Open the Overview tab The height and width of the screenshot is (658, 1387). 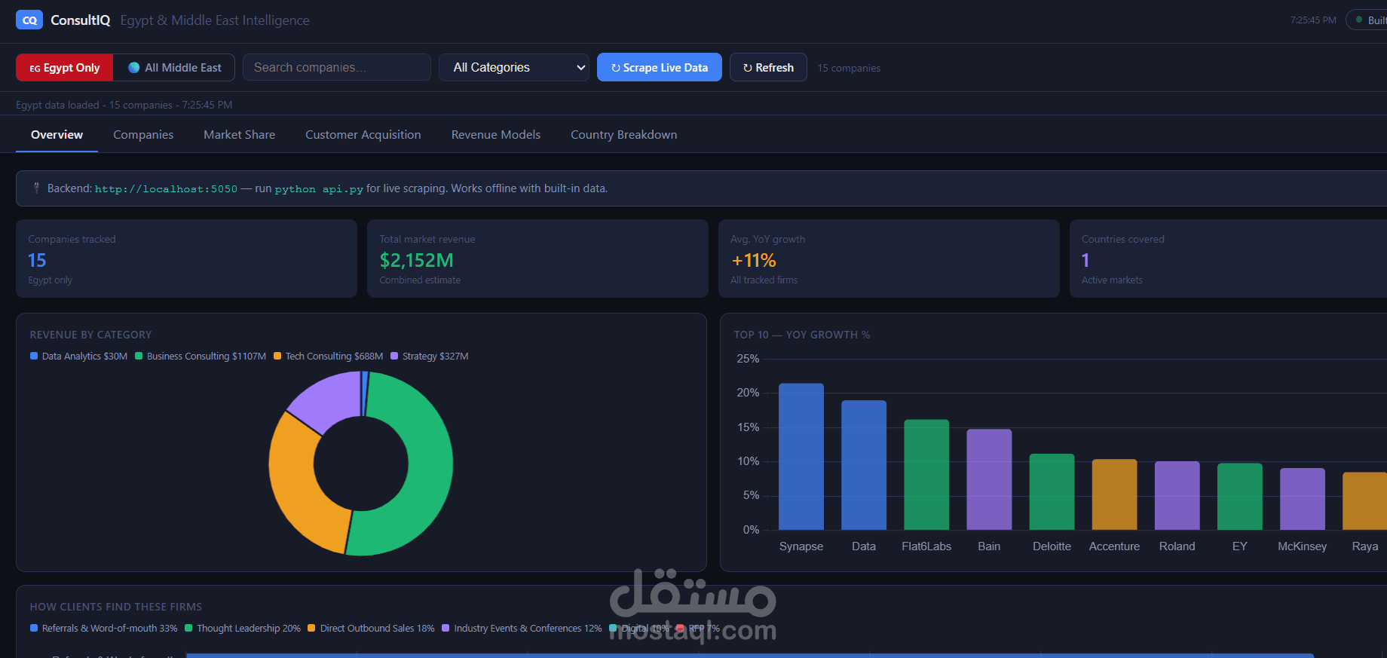(57, 135)
